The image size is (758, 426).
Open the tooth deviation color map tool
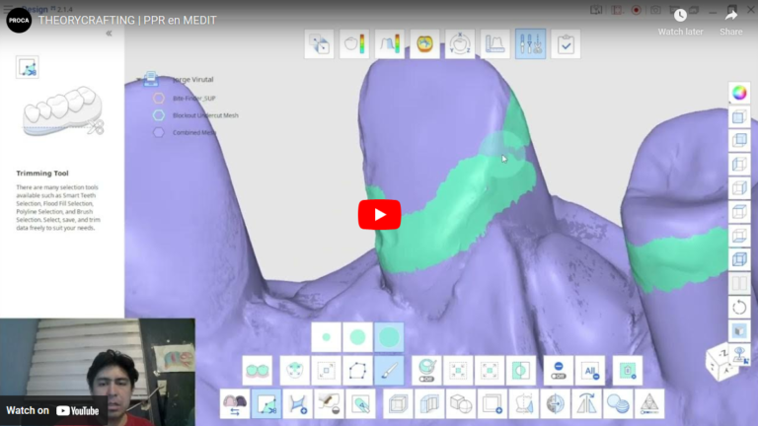354,44
